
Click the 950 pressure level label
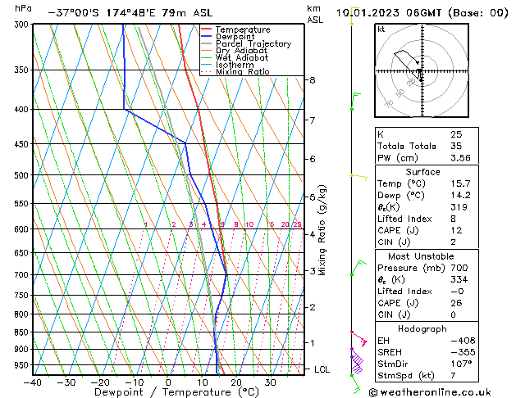click(x=23, y=365)
